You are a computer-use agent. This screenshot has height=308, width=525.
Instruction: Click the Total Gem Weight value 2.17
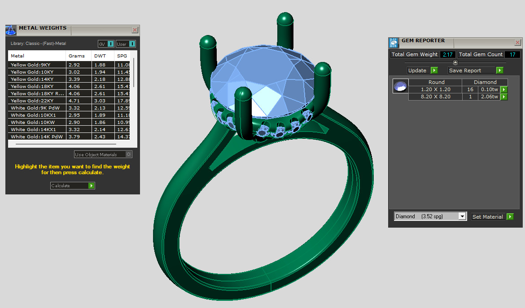coord(448,55)
